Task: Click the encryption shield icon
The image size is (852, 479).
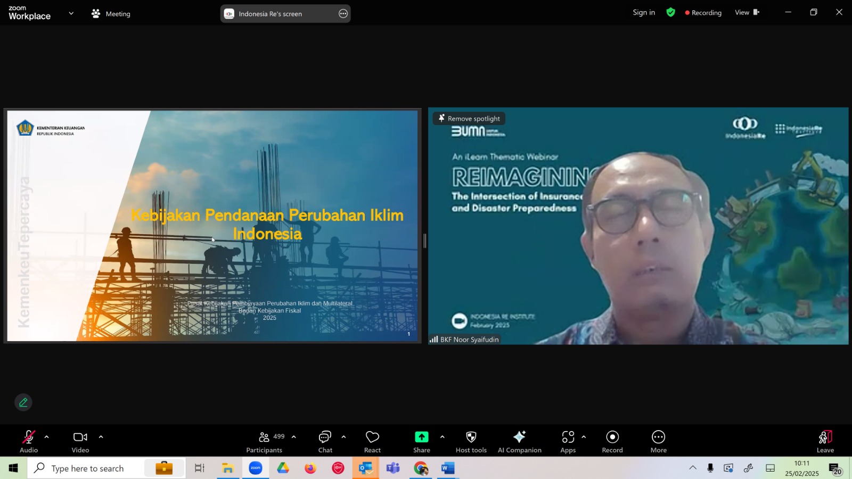Action: pos(670,12)
